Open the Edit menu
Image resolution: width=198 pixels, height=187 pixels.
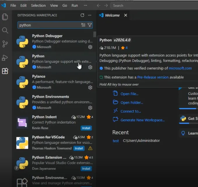point(23,6)
